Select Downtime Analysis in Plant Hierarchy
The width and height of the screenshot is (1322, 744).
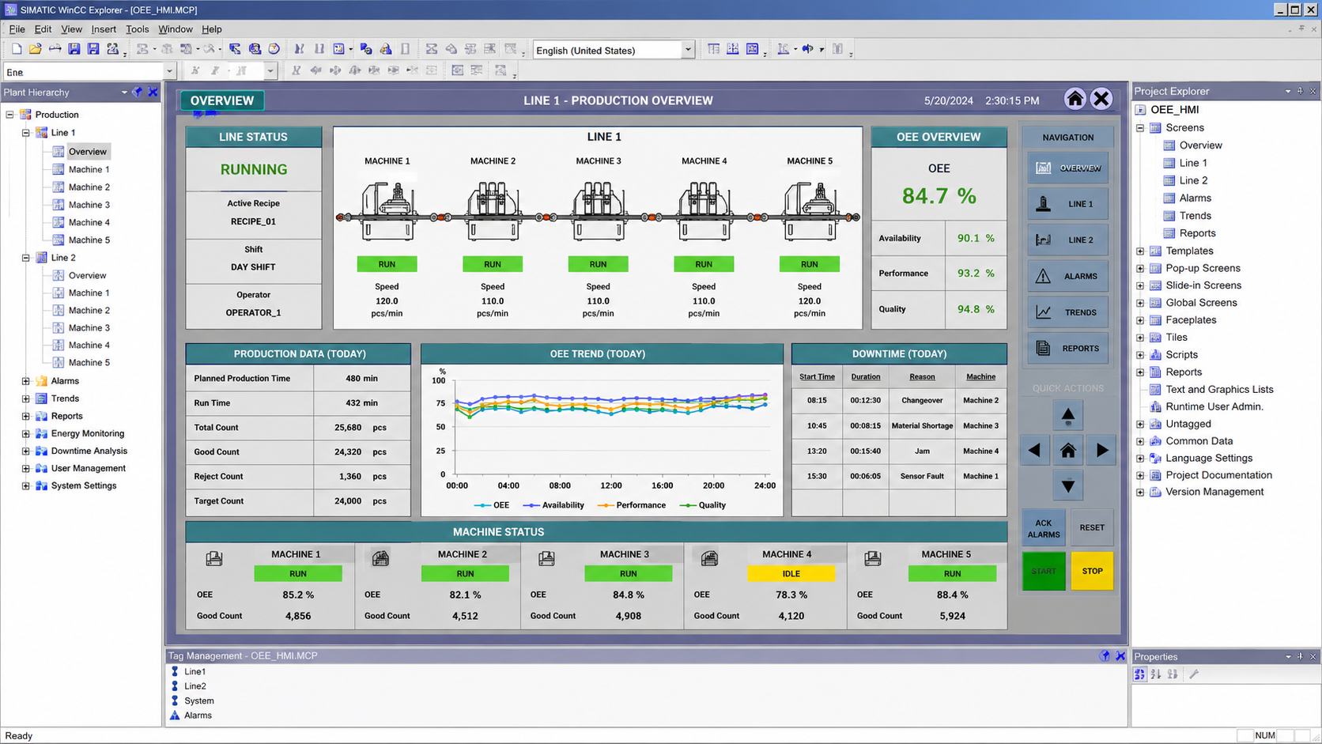pos(89,451)
